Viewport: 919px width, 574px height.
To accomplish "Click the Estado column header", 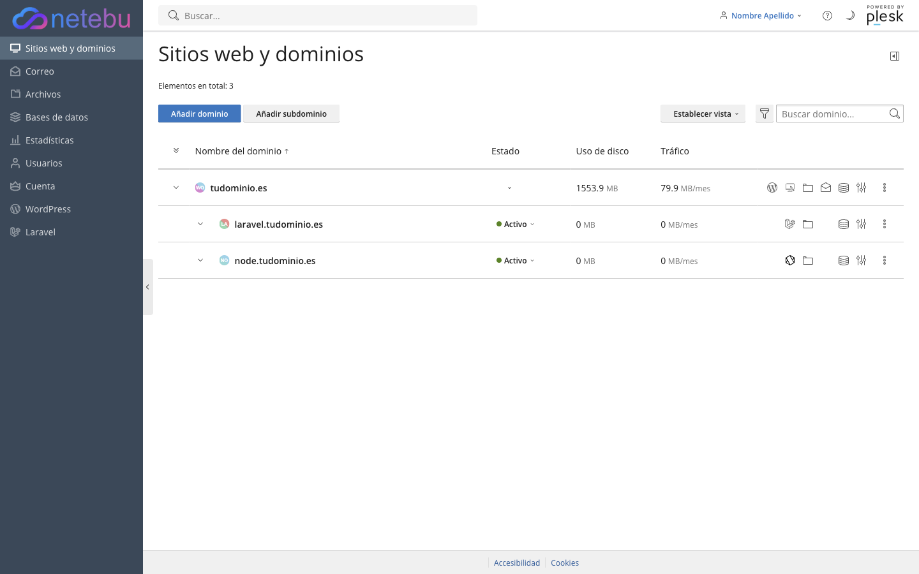I will pyautogui.click(x=505, y=151).
